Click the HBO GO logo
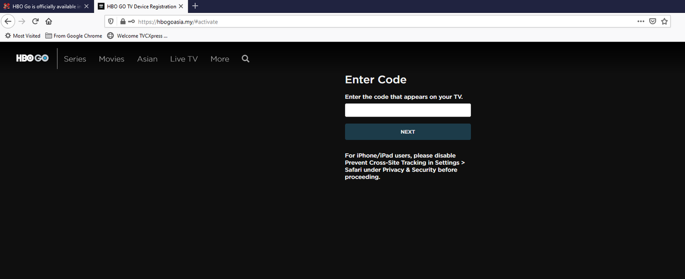685x279 pixels. 32,58
